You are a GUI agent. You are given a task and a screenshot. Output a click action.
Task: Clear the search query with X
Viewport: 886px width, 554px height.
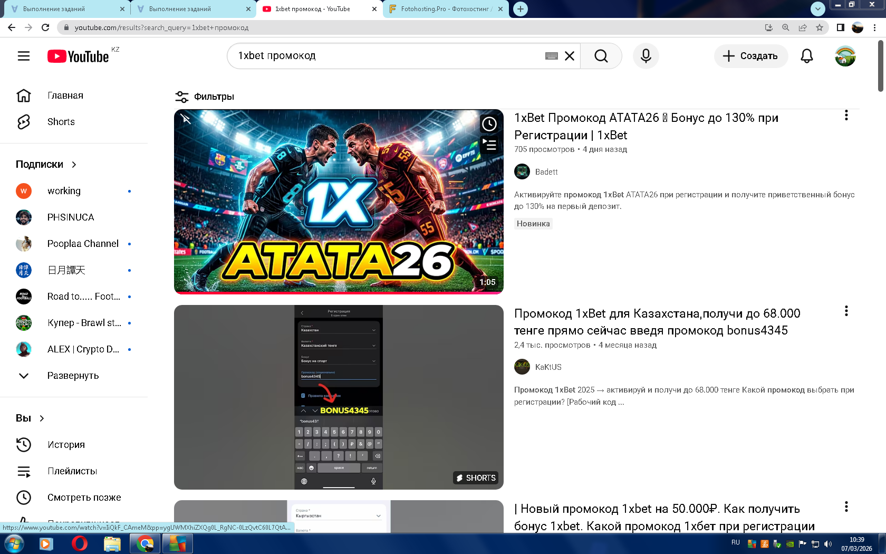pyautogui.click(x=570, y=56)
